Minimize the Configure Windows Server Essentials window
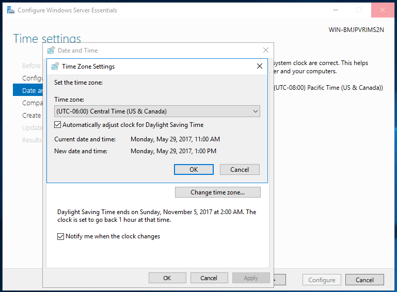Image resolution: width=397 pixels, height=292 pixels. point(336,10)
